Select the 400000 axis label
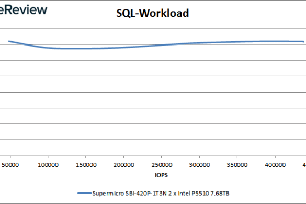This screenshot has height=204, width=306. pos(275,165)
